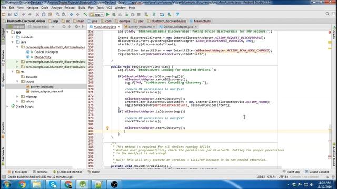Click the Find magnifier icon
The image size is (337, 189).
click(x=57, y=14)
